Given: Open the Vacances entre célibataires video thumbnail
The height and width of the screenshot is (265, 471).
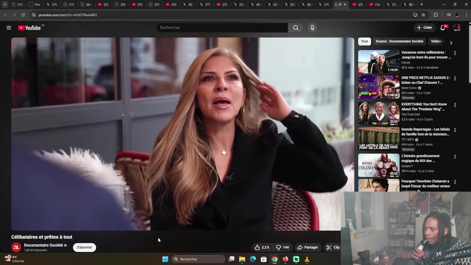Looking at the screenshot, I should [379, 61].
